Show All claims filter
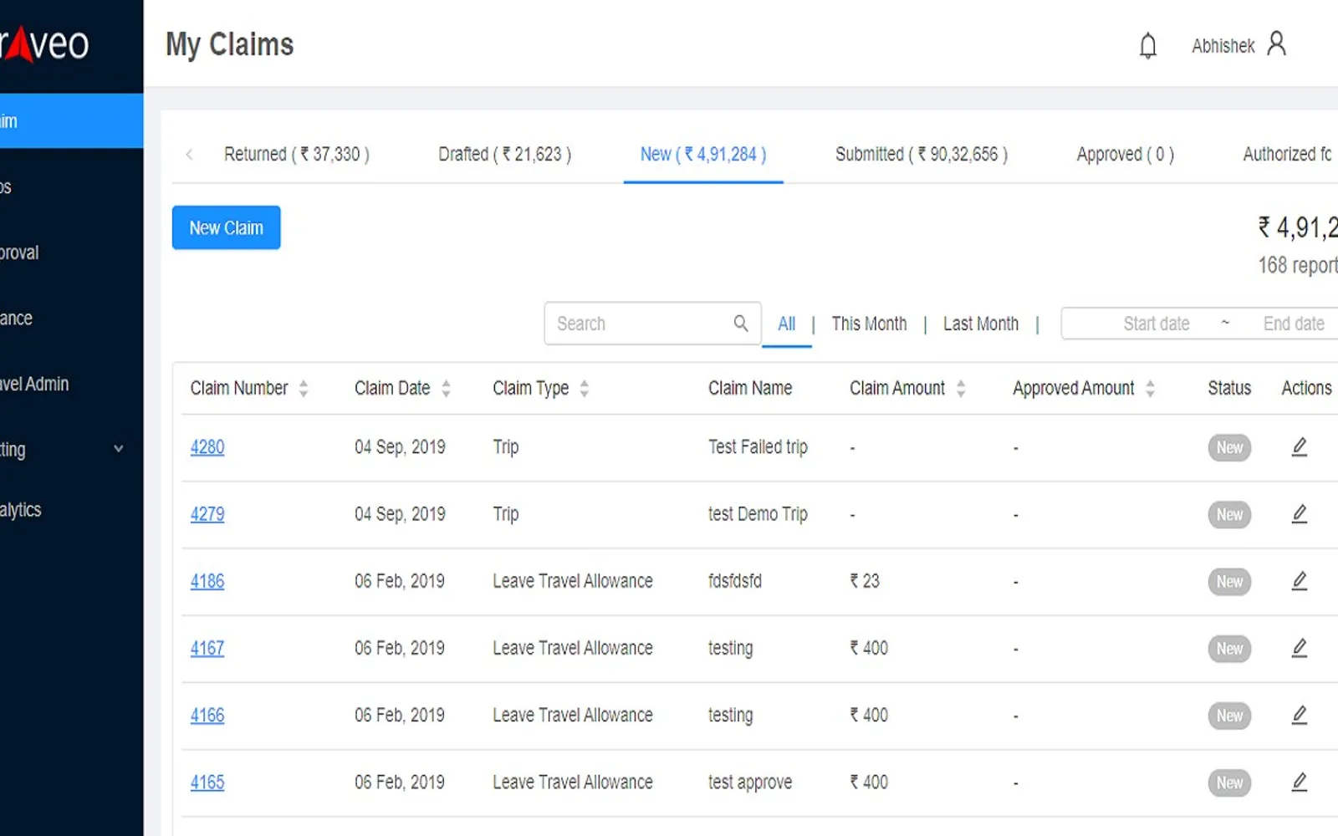 coord(787,324)
